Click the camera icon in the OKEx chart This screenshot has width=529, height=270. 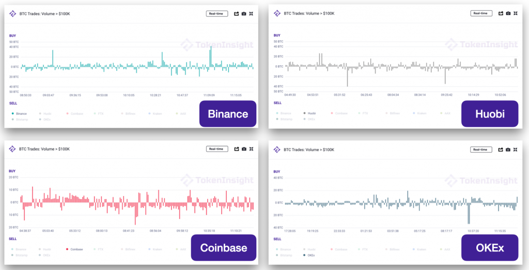(508, 149)
